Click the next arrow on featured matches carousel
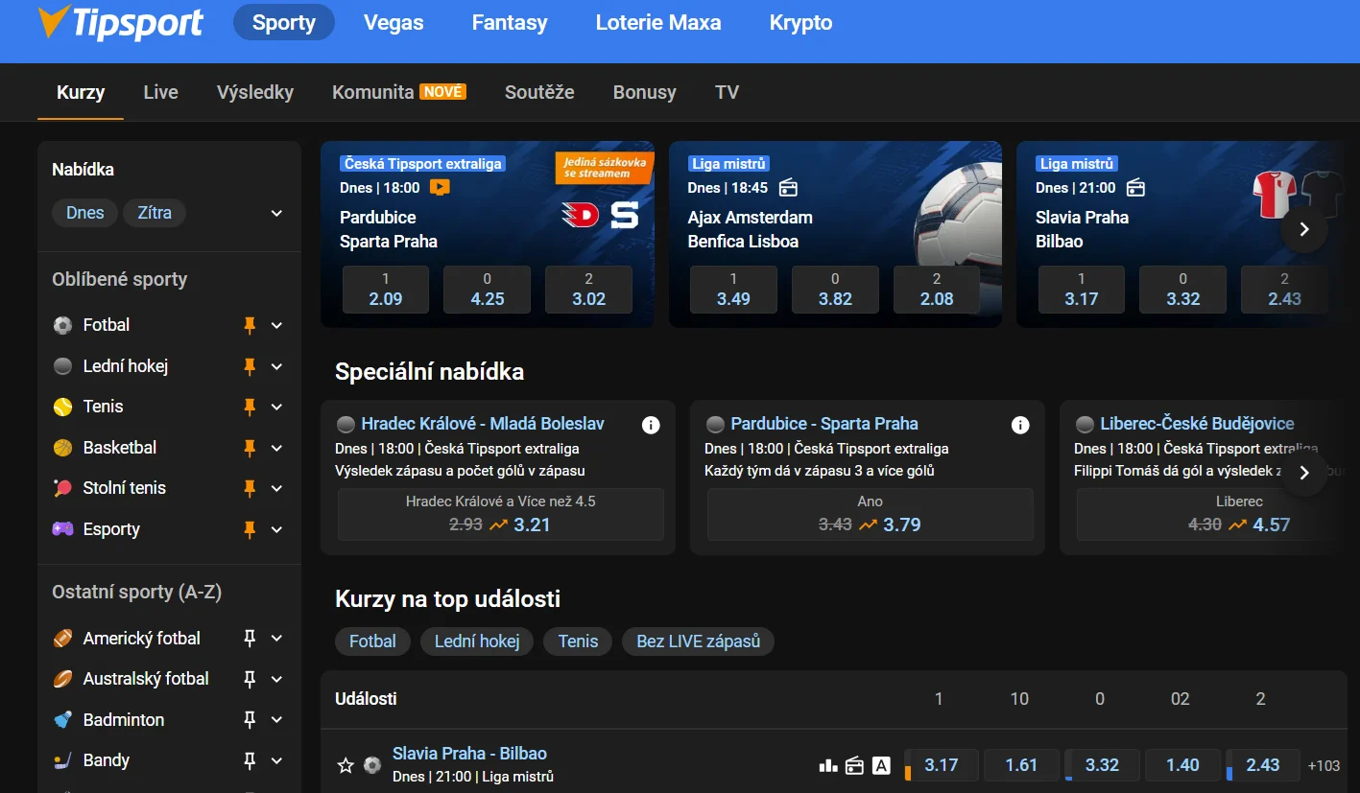This screenshot has width=1360, height=793. point(1303,229)
